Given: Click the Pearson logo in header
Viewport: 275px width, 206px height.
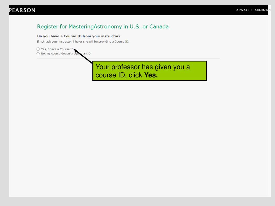Looking at the screenshot, I should [x=22, y=10].
